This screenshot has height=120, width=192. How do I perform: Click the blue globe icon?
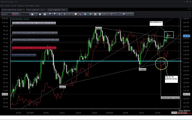[x=85, y=14]
